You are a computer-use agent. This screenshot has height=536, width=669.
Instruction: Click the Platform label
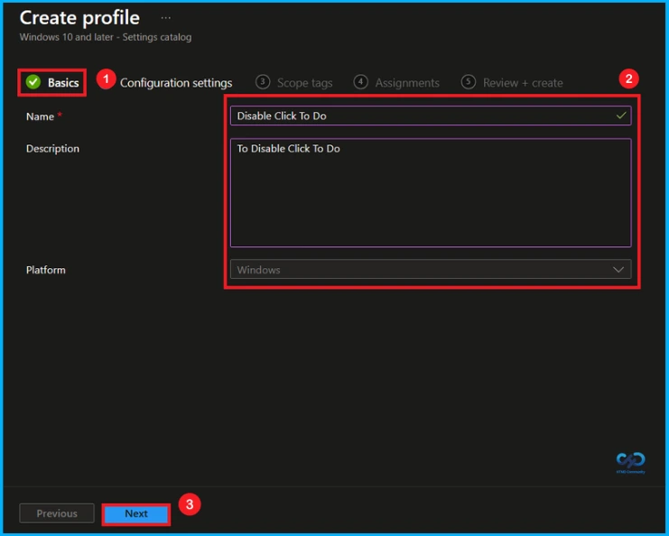pos(46,270)
